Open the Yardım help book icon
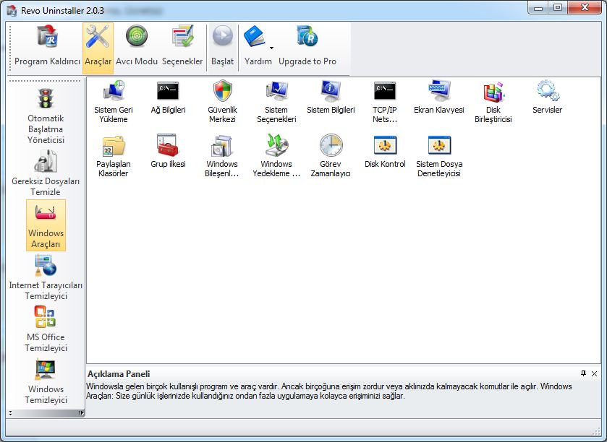 click(255, 37)
